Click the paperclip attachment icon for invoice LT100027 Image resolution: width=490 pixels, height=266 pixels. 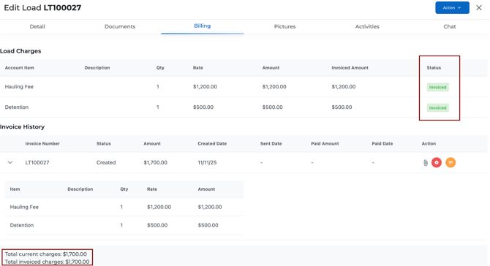[426, 163]
